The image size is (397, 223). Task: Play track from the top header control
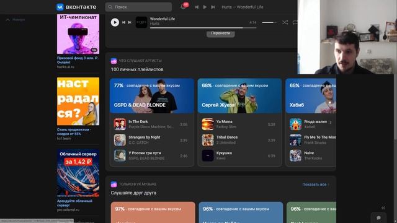pyautogui.click(x=205, y=7)
